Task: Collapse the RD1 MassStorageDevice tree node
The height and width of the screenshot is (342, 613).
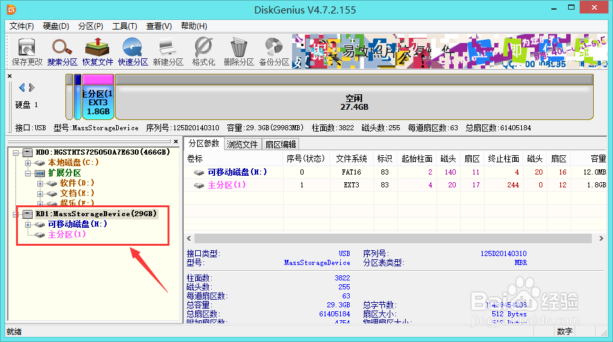Action: tap(15, 214)
